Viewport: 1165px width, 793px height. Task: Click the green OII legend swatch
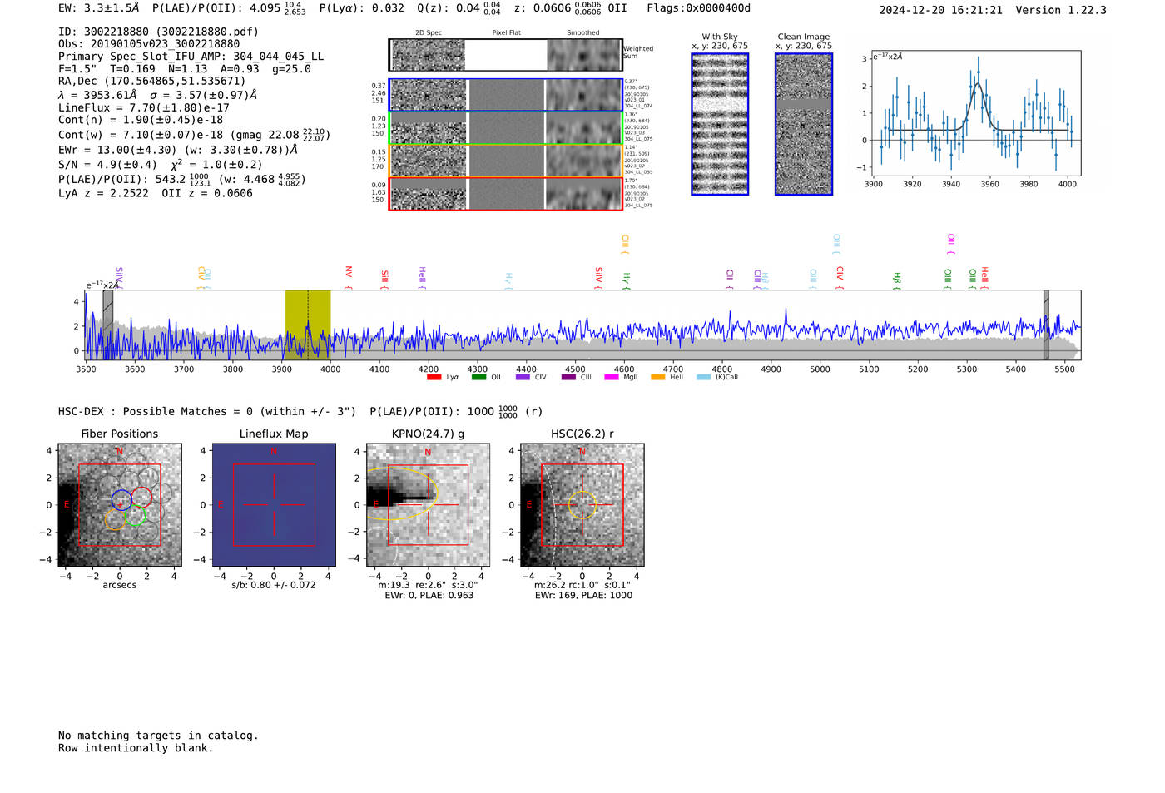click(478, 378)
